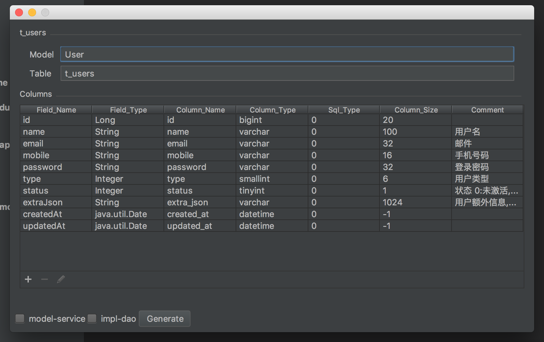
Task: Click the Generate button
Action: 165,318
